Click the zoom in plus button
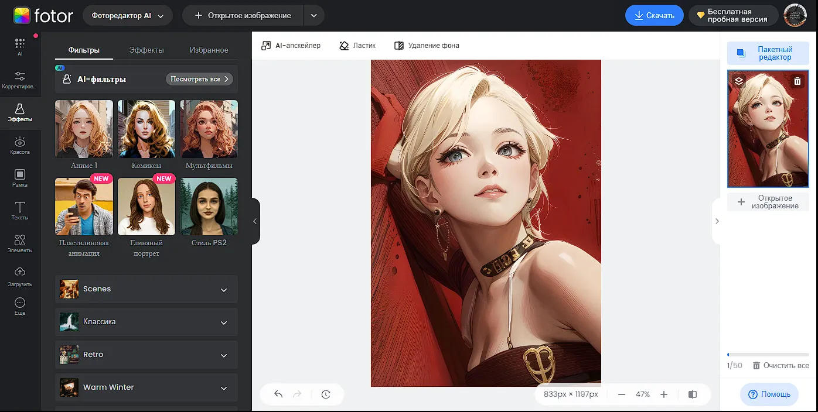 click(664, 394)
